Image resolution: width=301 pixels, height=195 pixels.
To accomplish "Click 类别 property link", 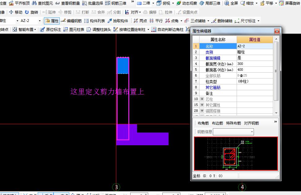I will [209, 52].
